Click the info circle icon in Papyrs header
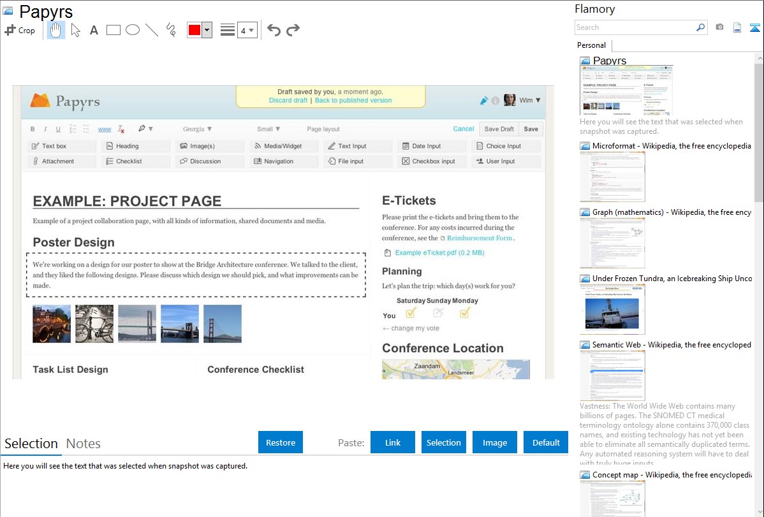This screenshot has height=517, width=764. (x=495, y=100)
